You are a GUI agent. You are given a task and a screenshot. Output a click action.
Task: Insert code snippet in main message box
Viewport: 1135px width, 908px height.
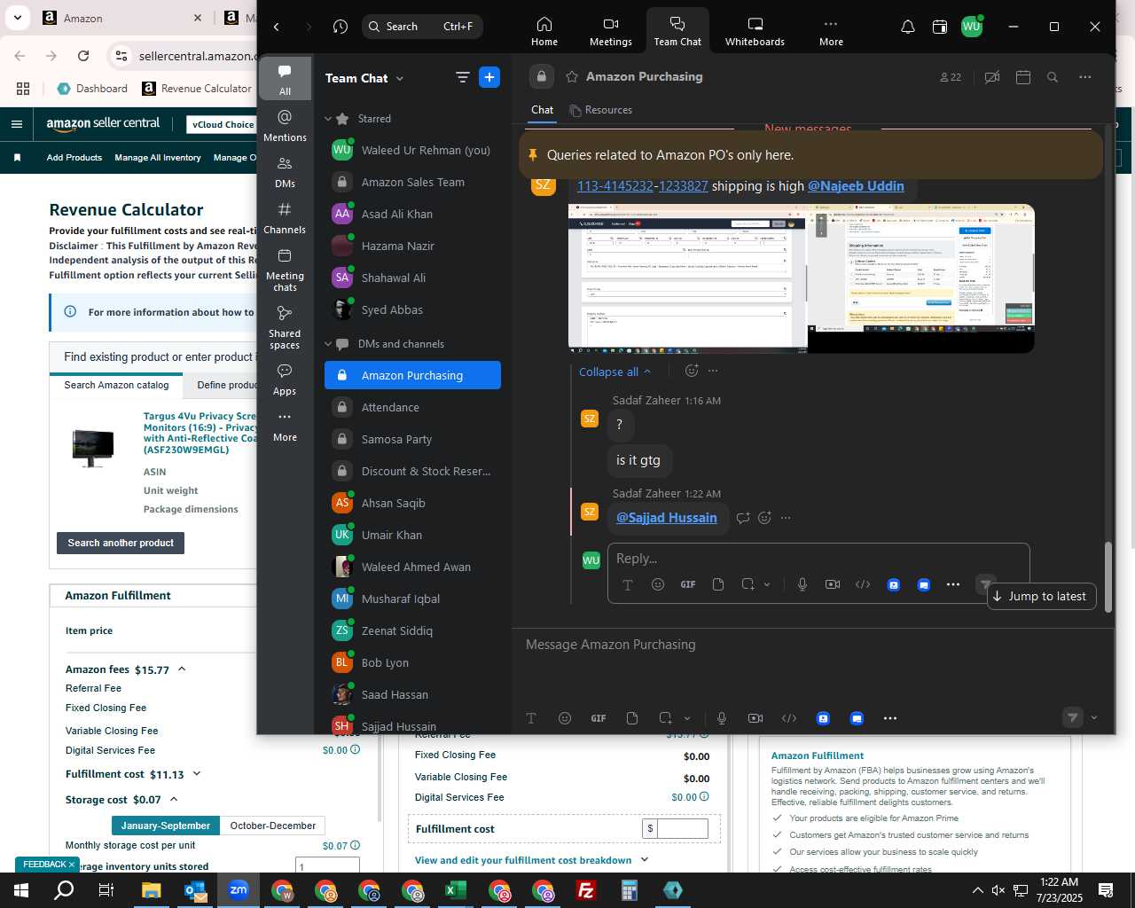coord(789,718)
